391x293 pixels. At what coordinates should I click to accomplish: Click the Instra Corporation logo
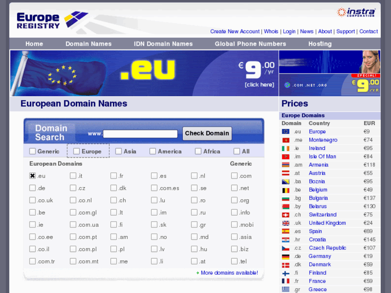pyautogui.click(x=356, y=12)
